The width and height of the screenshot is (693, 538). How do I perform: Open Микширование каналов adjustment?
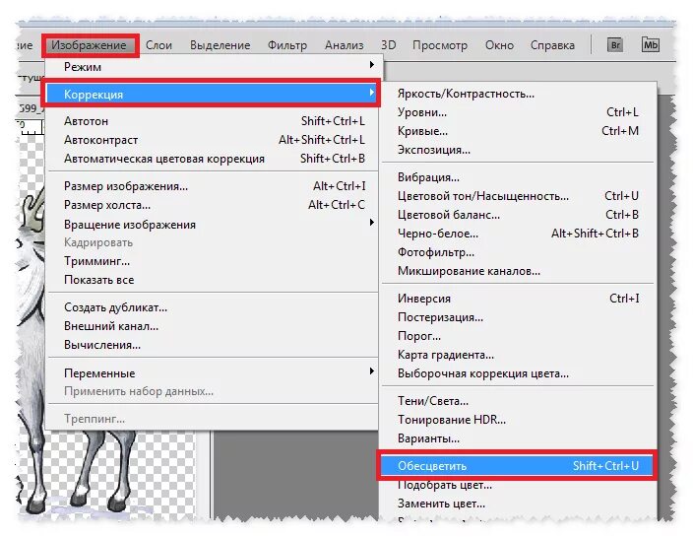518,271
